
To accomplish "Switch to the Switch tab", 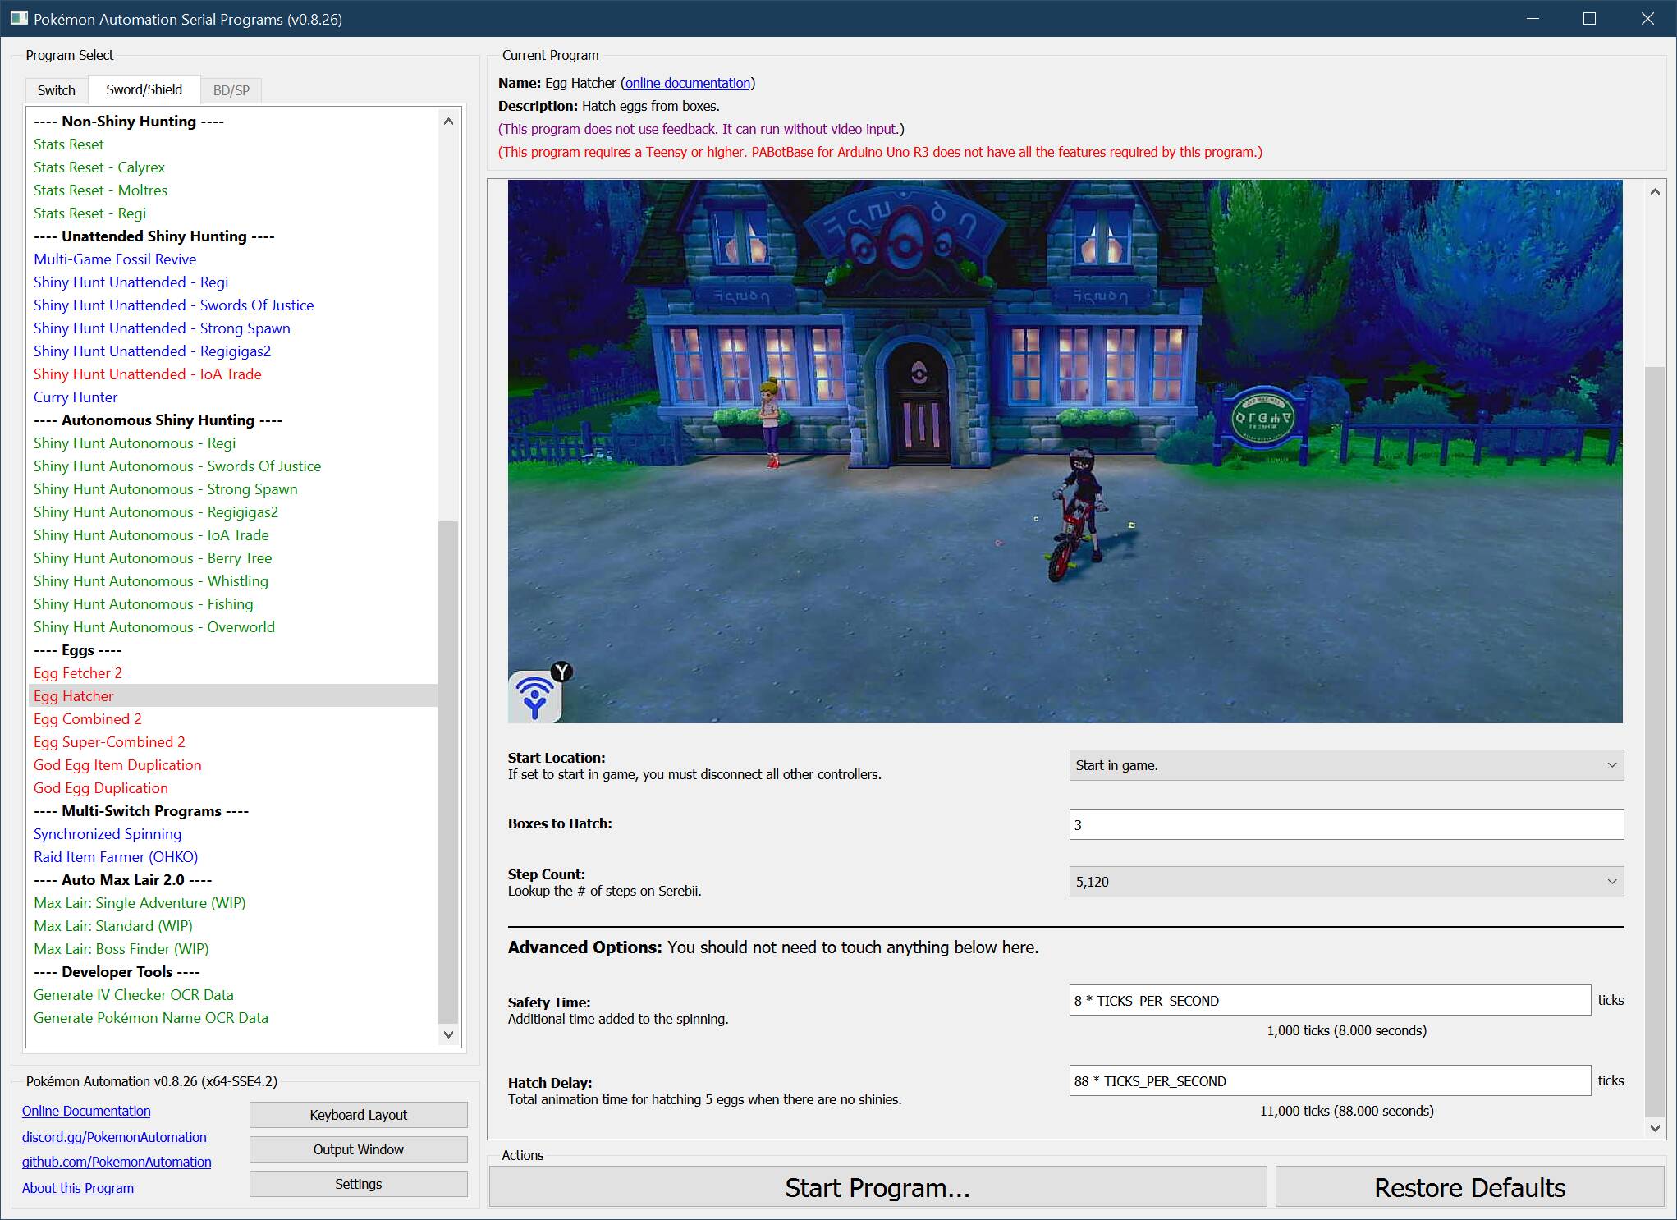I will point(56,90).
